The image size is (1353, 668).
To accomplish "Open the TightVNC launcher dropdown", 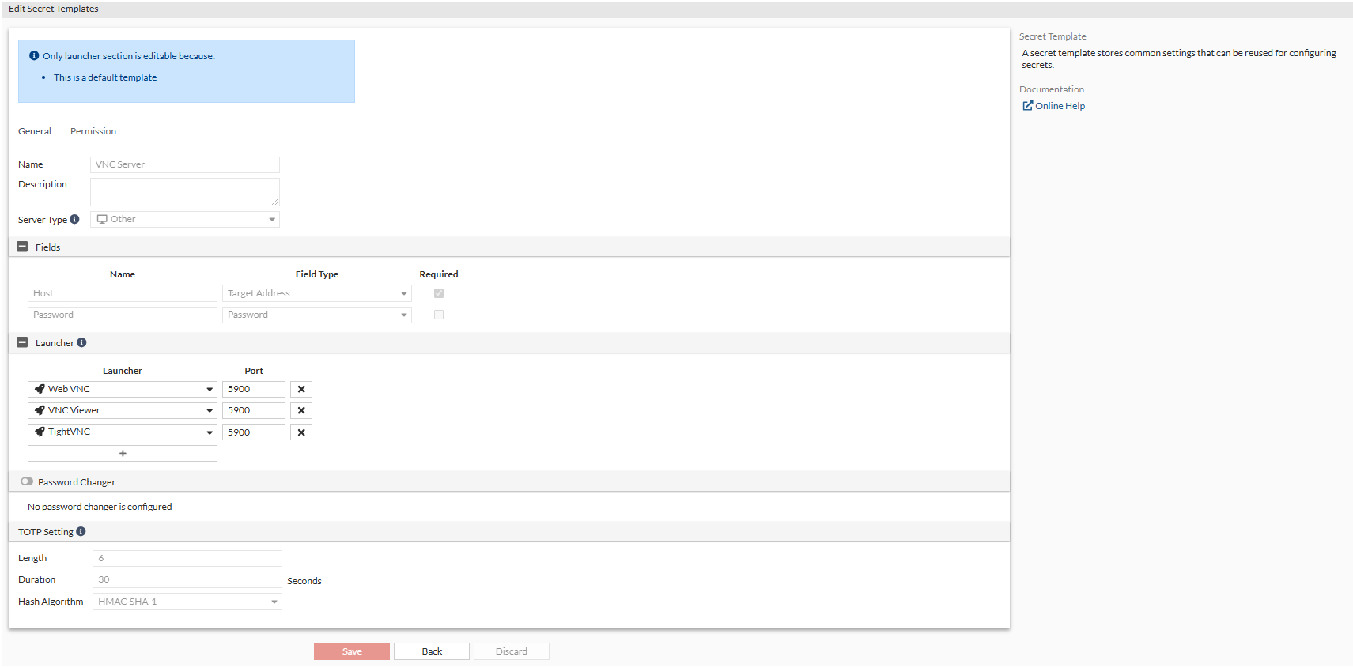I will coord(123,432).
